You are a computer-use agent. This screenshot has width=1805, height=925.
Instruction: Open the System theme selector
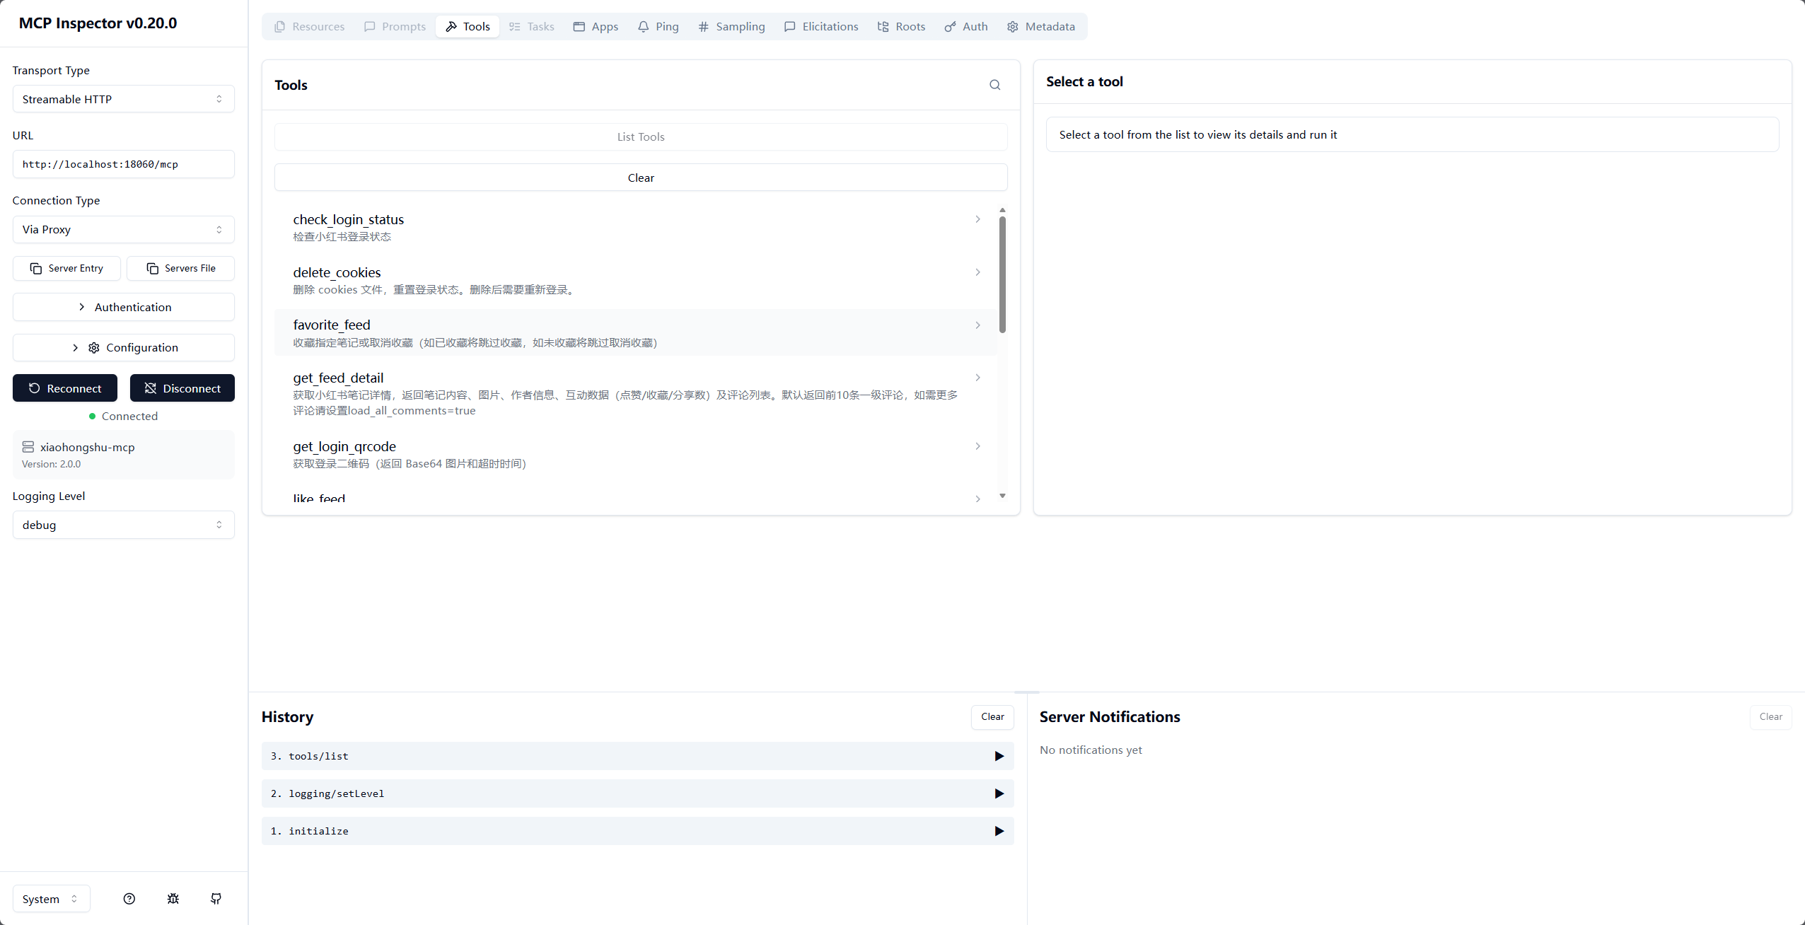click(x=50, y=899)
